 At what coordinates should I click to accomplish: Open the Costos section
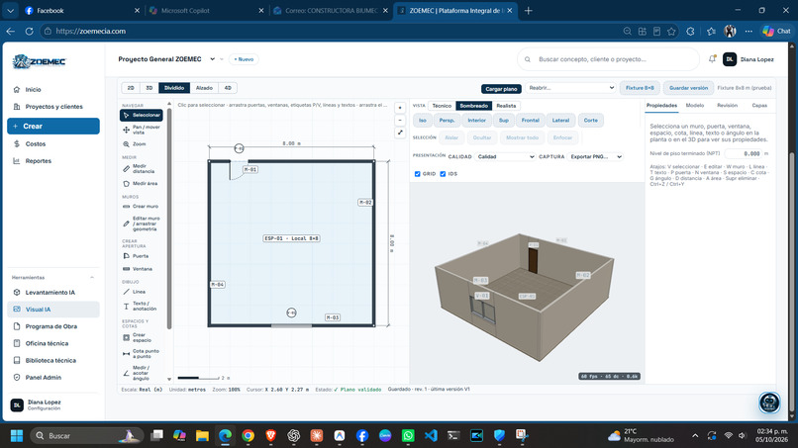pos(35,144)
